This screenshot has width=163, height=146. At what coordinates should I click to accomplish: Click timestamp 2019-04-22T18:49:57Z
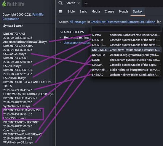(18, 90)
